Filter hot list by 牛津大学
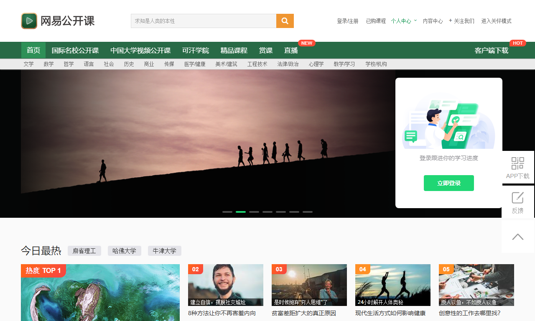The image size is (535, 321). coord(165,251)
